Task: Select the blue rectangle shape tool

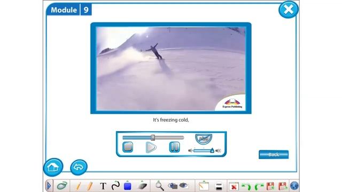Action: [x=127, y=186]
